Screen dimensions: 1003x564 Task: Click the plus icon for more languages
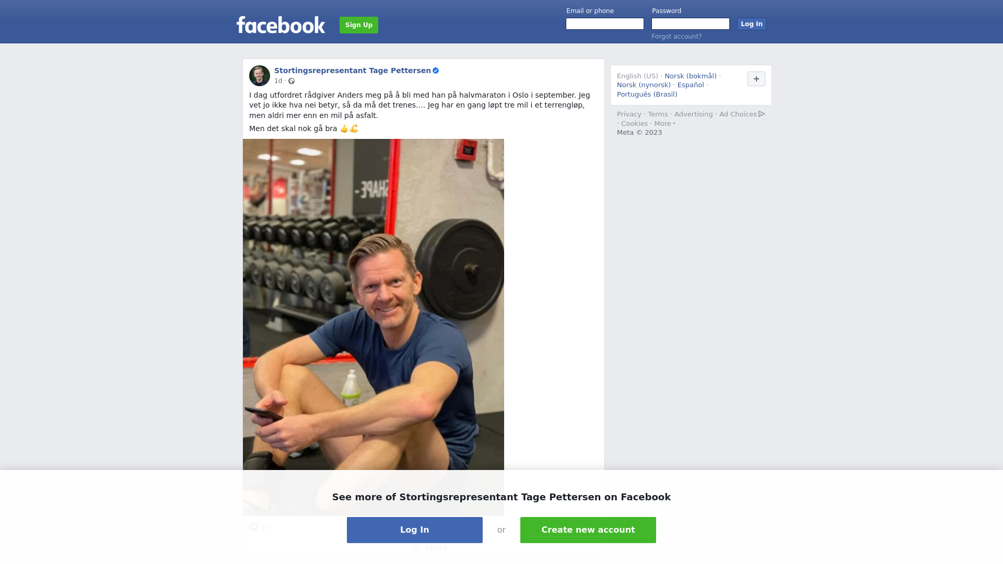(756, 79)
